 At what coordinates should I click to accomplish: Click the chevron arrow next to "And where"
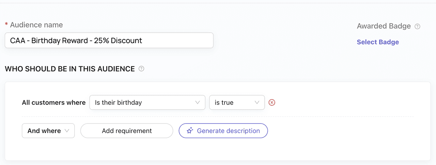(67, 131)
